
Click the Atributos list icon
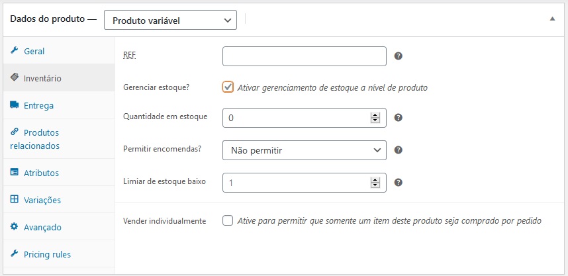click(x=14, y=172)
